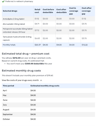Viewport: 97px width, 126px height.
Task: Click the $212.40 yearly cost amount
Action: click(x=17, y=58)
